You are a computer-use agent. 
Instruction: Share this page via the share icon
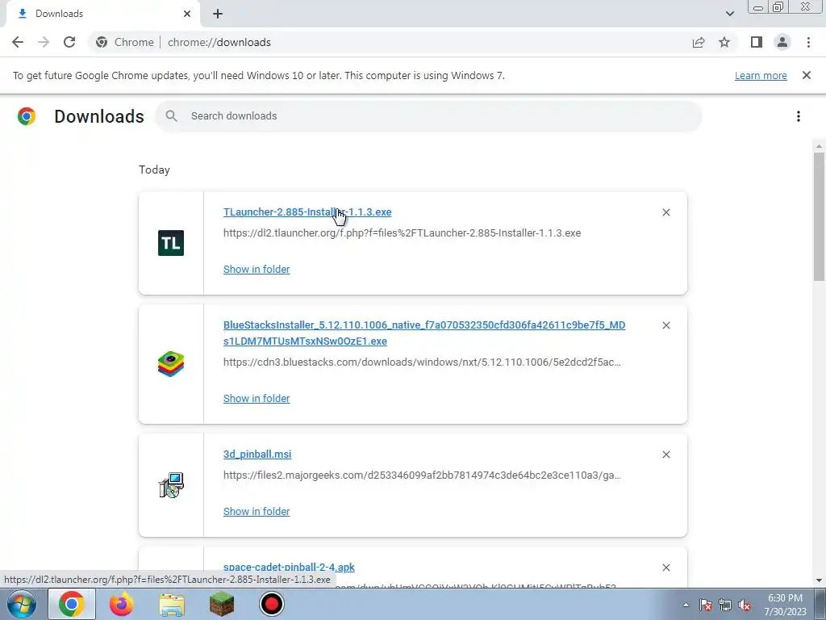[x=699, y=42]
